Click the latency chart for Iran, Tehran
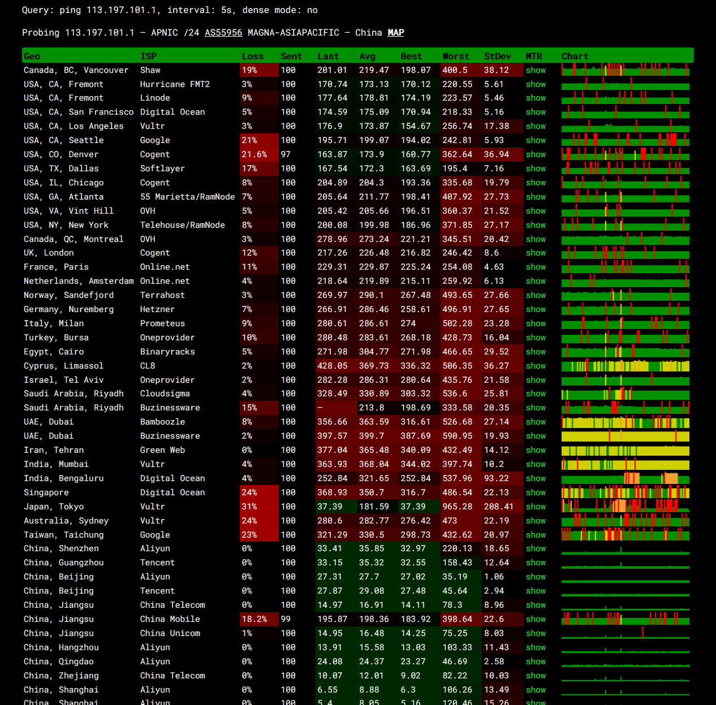Screen dimensions: 716x705 pyautogui.click(x=625, y=450)
